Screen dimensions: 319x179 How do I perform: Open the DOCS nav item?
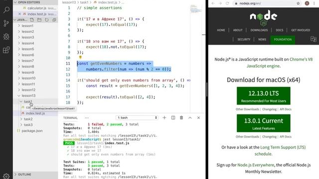tap(279, 30)
